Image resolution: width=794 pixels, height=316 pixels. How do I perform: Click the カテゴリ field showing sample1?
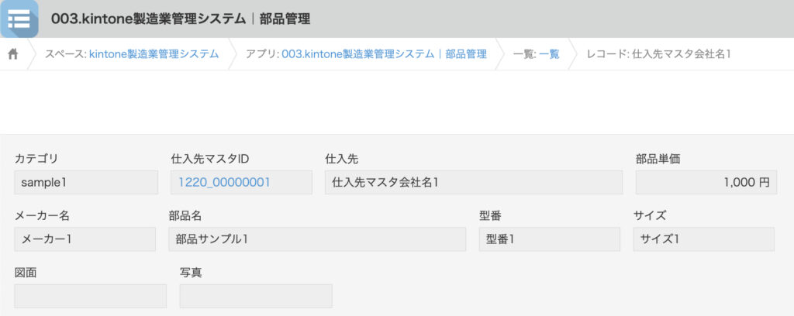click(x=86, y=183)
